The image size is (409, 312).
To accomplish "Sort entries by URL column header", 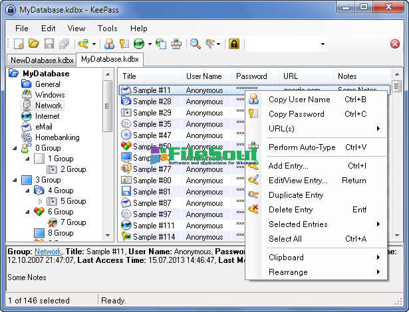I will (x=306, y=76).
